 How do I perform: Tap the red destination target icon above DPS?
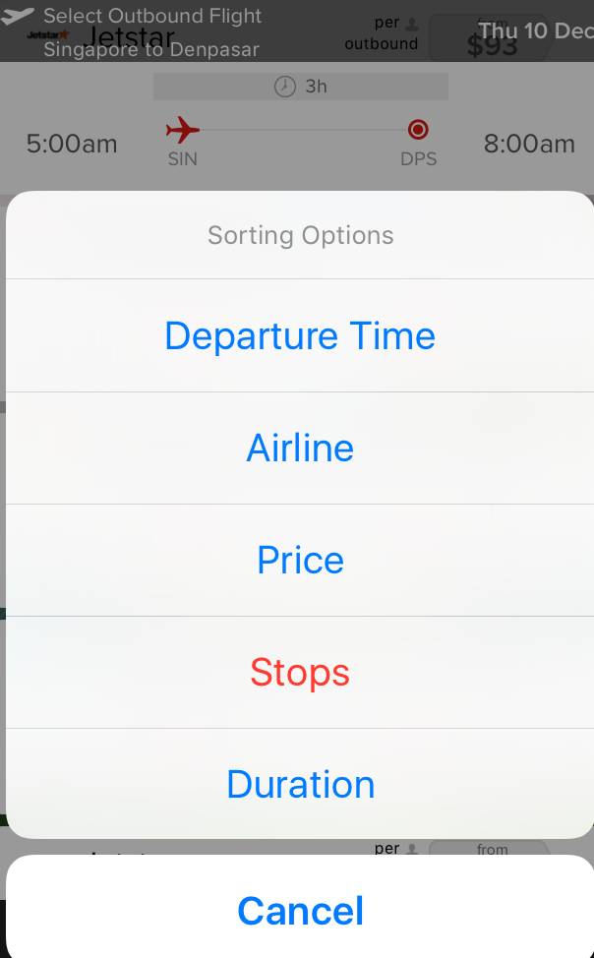[418, 130]
